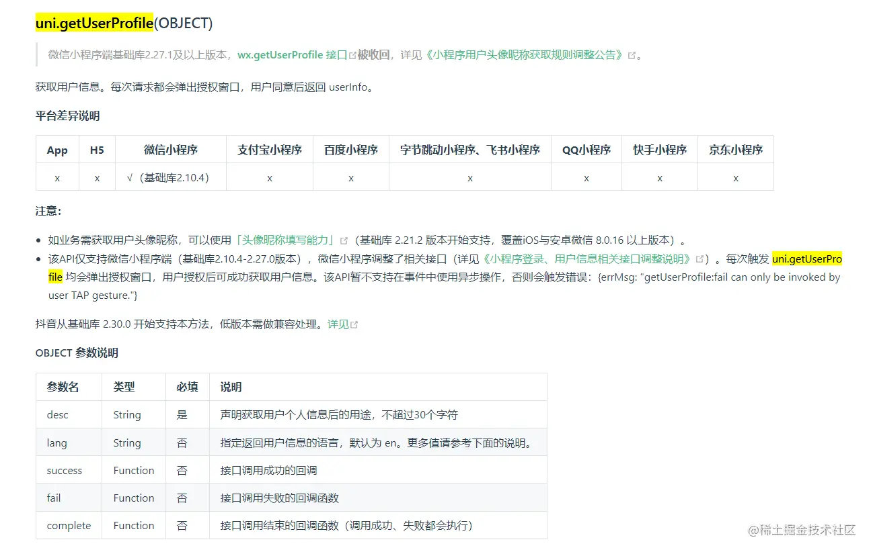Screen dimensions: 871x552
Task: Select the 百度小程序 column header
Action: click(x=351, y=150)
